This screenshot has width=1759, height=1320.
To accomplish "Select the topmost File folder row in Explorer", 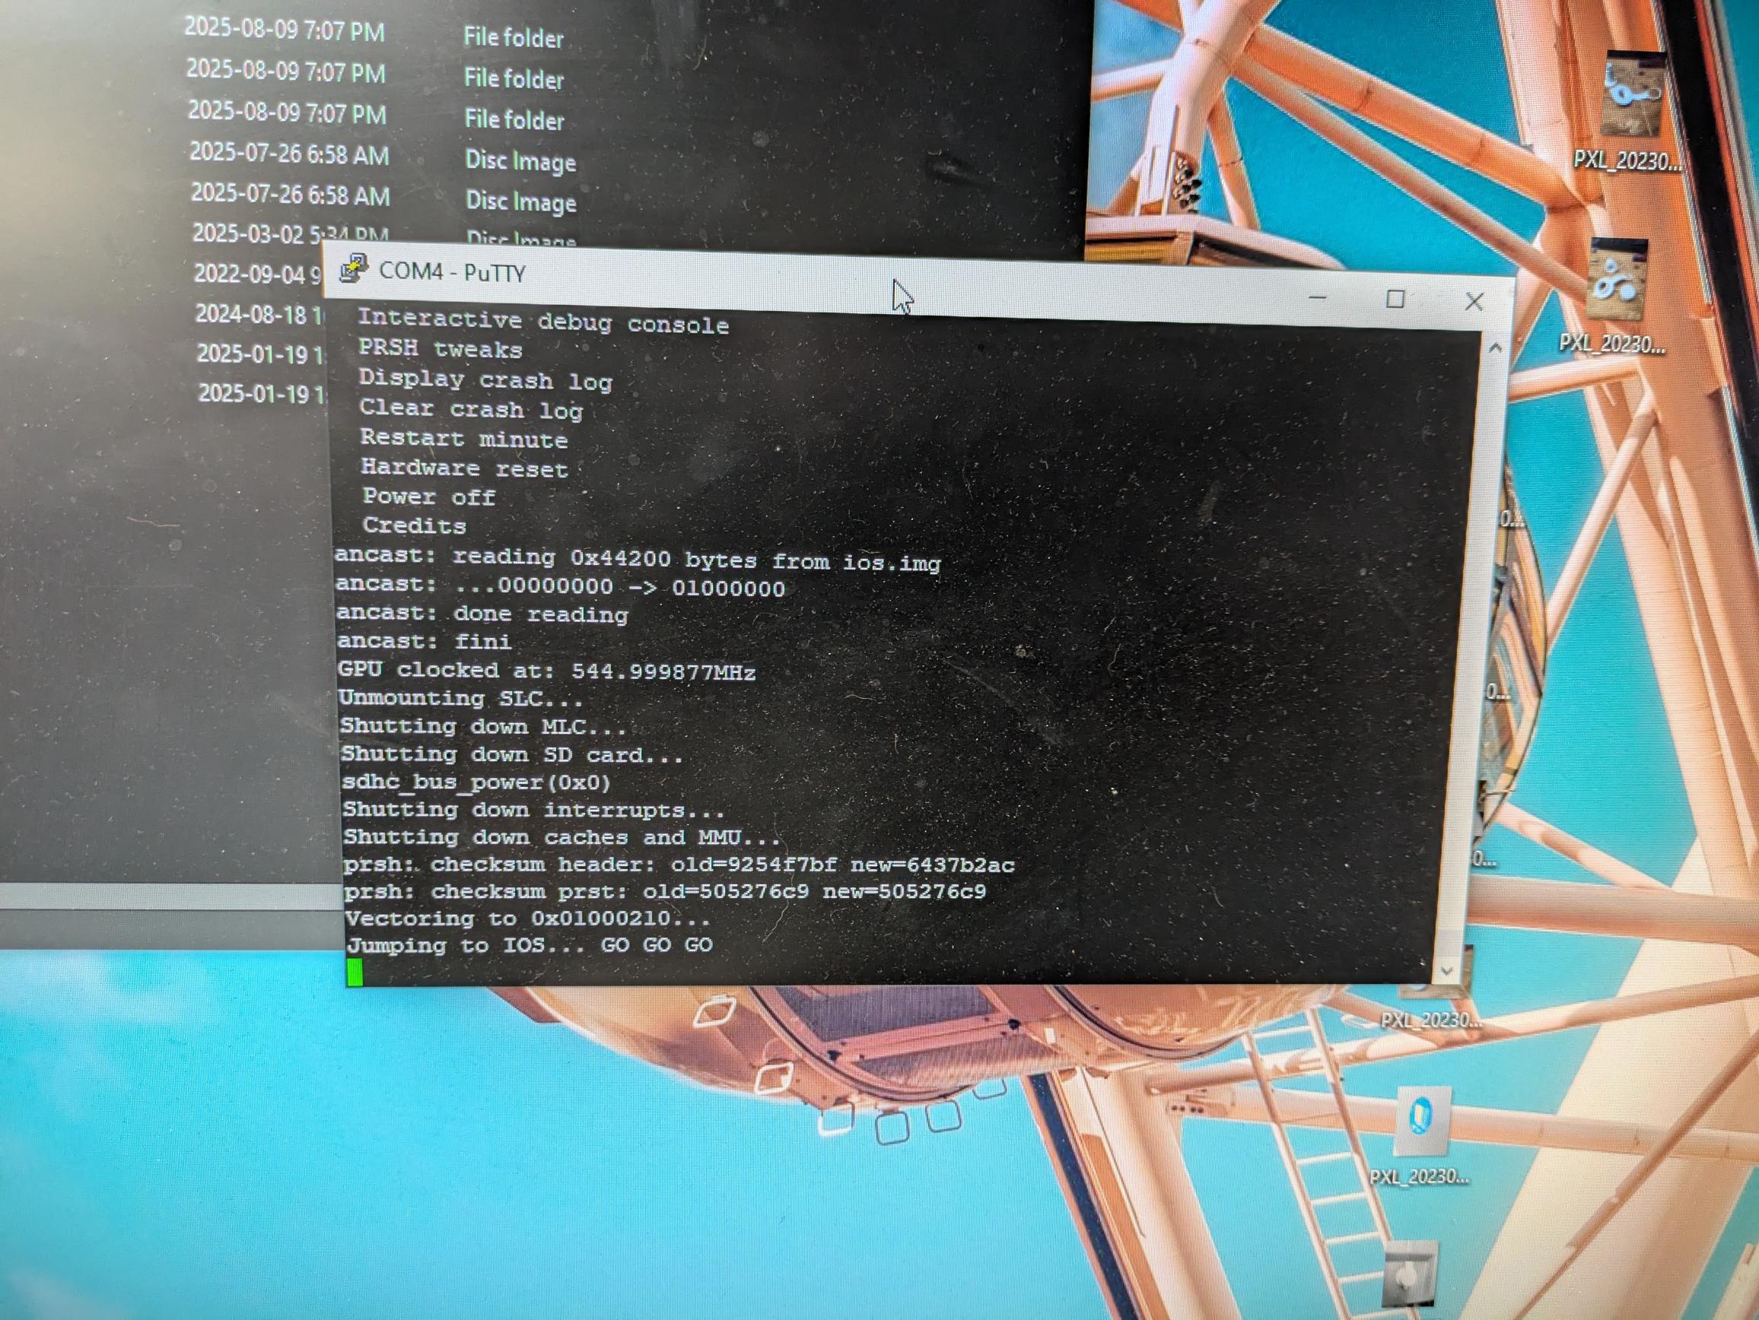I will [x=374, y=33].
